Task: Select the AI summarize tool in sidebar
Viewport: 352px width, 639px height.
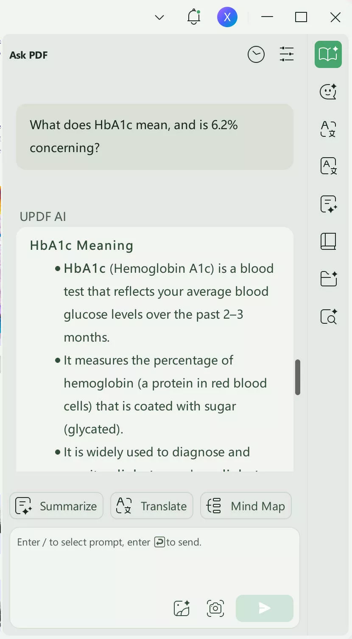Action: pyautogui.click(x=328, y=204)
